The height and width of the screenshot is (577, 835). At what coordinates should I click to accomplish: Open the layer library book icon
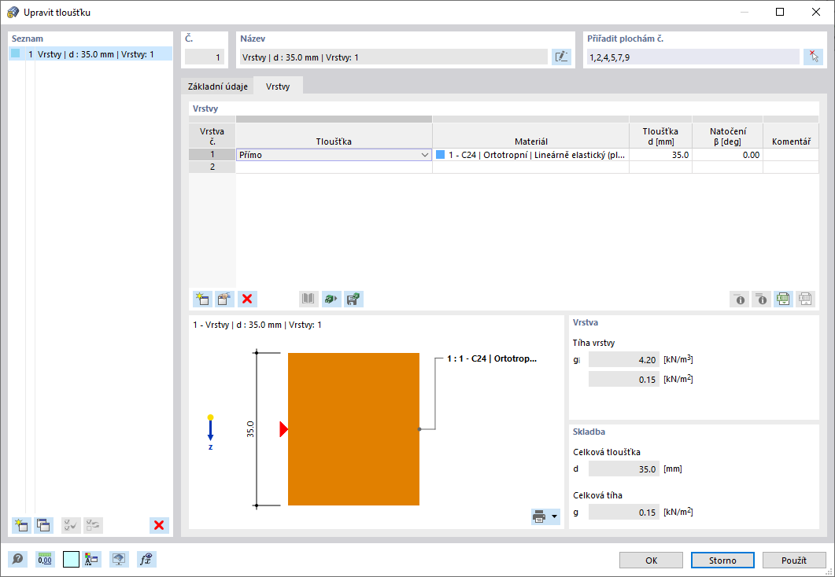tap(309, 299)
